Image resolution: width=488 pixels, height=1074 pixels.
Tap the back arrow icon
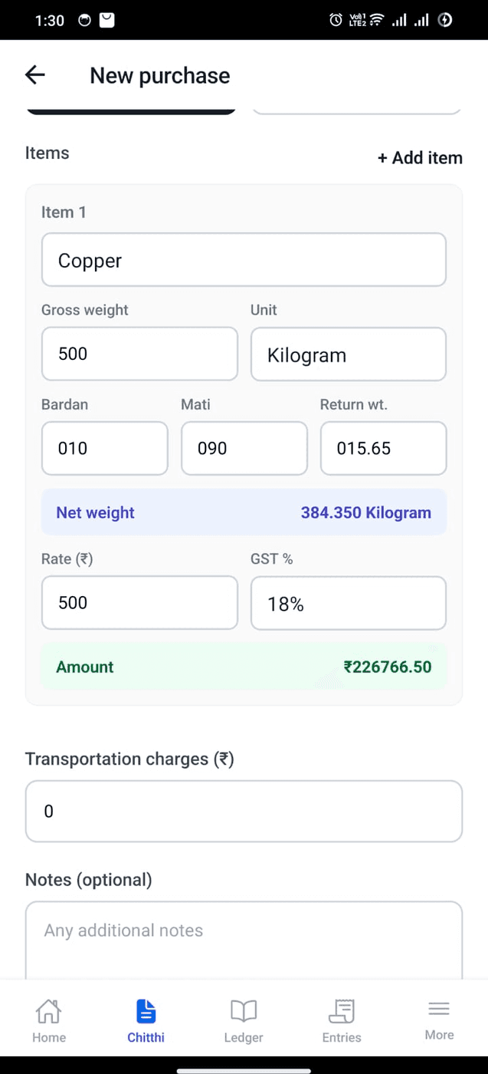click(x=35, y=74)
